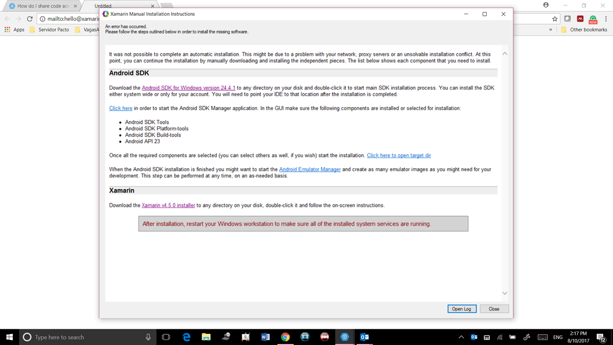
Task: Click the Chrome back arrow
Action: click(7, 19)
